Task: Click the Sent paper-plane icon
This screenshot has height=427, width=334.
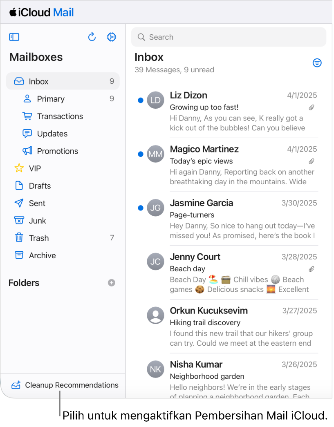Action: click(x=19, y=203)
